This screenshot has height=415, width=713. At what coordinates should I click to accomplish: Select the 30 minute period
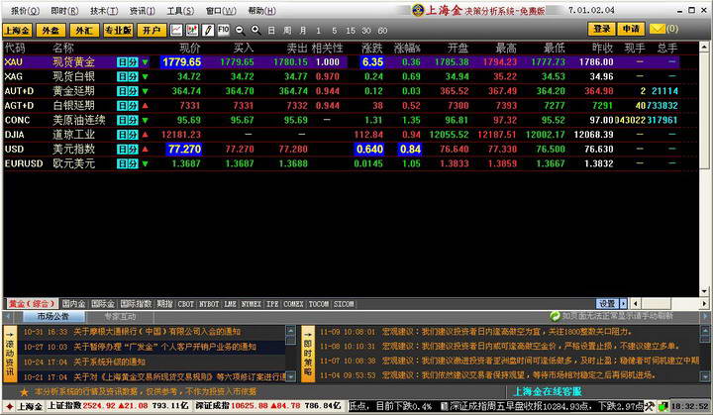[366, 31]
